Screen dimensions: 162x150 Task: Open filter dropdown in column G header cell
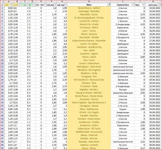66,5
